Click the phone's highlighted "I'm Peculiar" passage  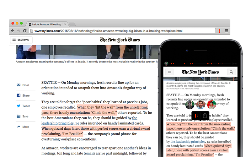coord(199,150)
